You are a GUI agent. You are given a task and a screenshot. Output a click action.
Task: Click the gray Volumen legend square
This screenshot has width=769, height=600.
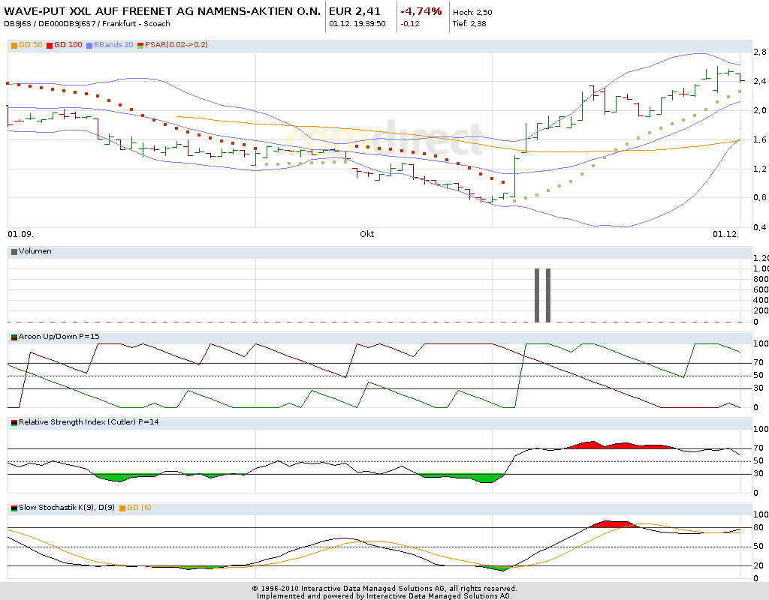pos(14,252)
